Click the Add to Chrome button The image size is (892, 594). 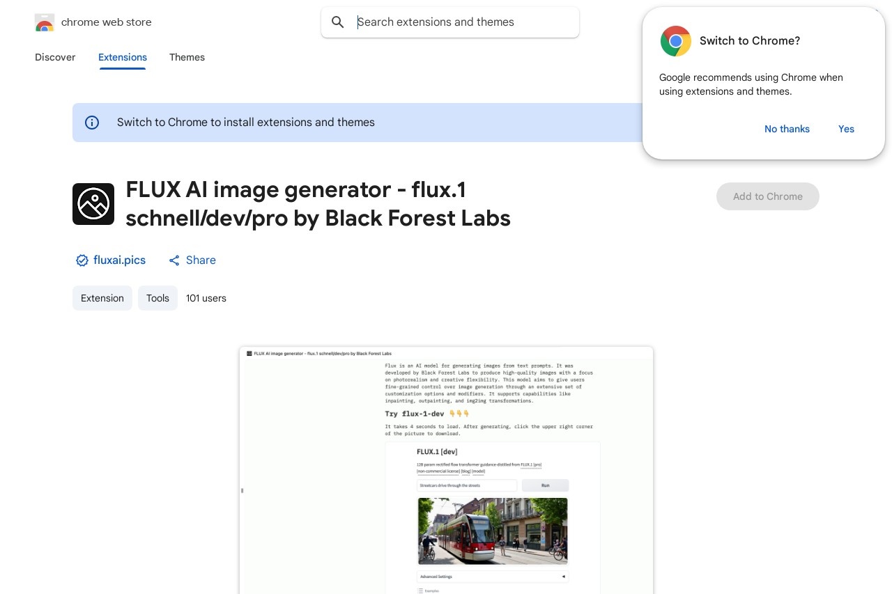[768, 196]
